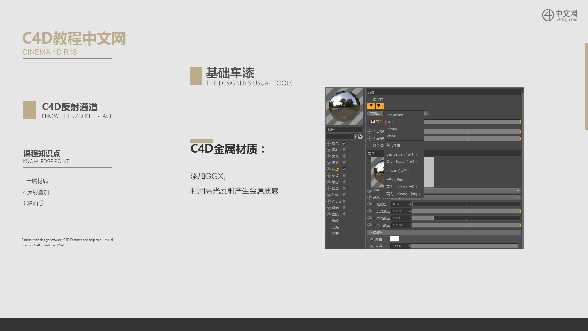Open the 编辑 section
The image size is (588, 331).
(x=335, y=221)
